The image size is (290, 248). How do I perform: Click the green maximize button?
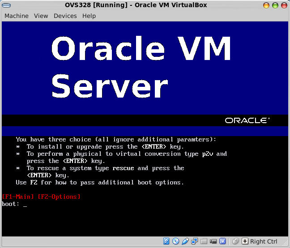point(275,5)
